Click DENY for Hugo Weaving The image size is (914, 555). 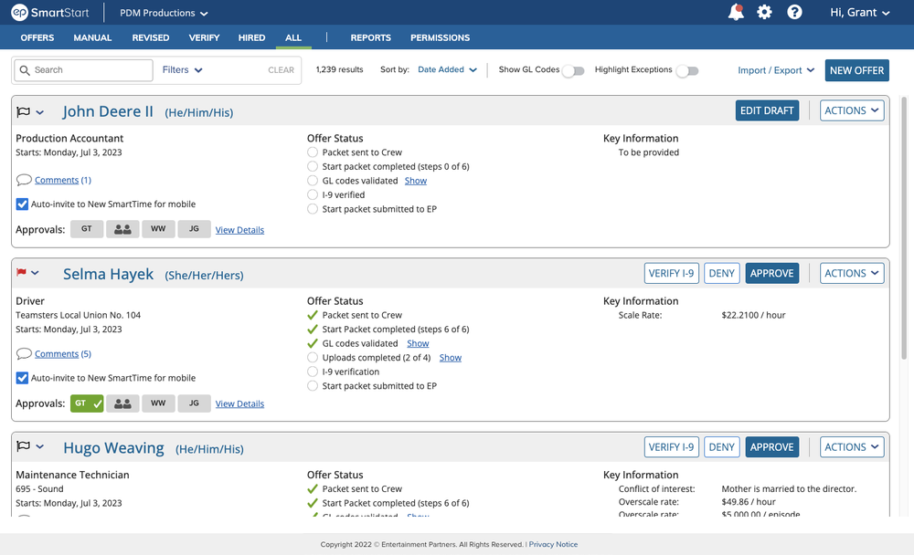(722, 447)
